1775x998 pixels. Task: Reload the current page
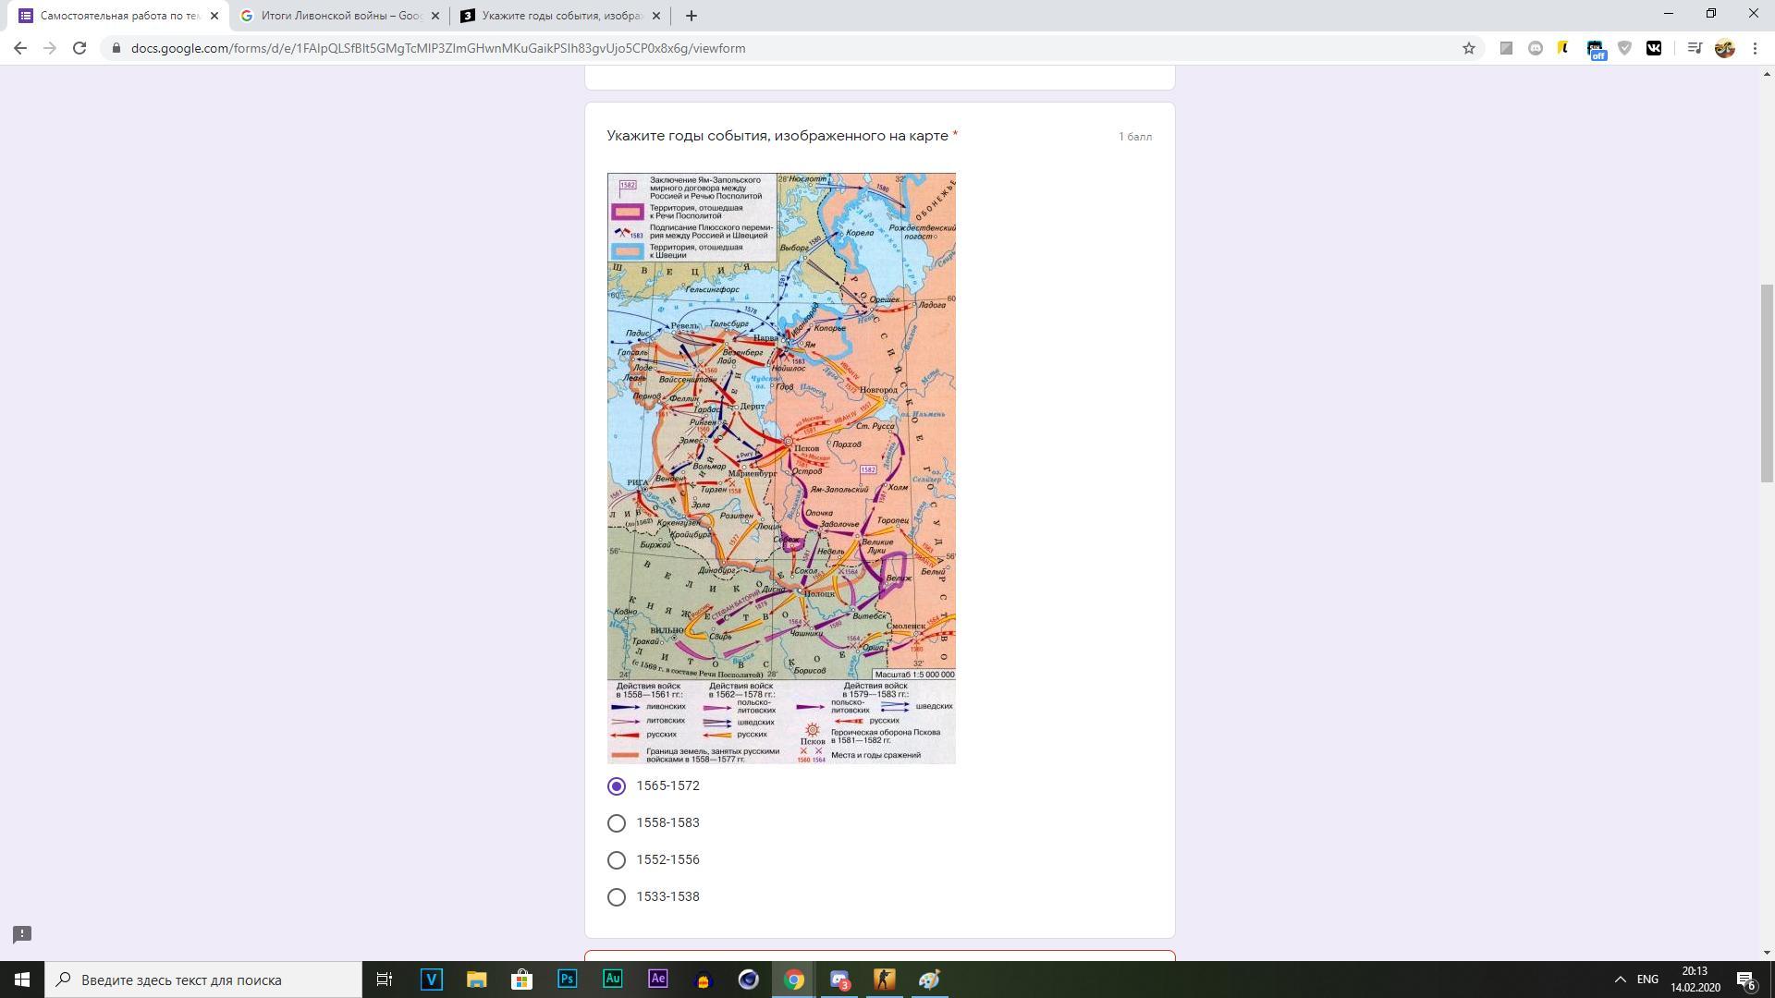click(x=80, y=48)
